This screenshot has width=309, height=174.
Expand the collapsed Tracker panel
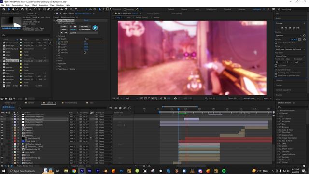click(279, 85)
